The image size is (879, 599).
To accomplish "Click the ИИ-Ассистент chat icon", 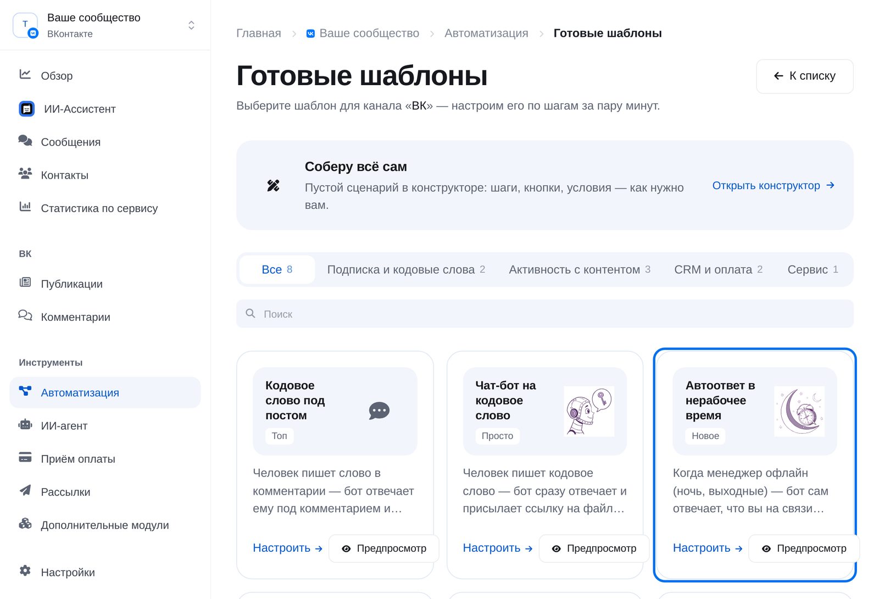I will 27,109.
